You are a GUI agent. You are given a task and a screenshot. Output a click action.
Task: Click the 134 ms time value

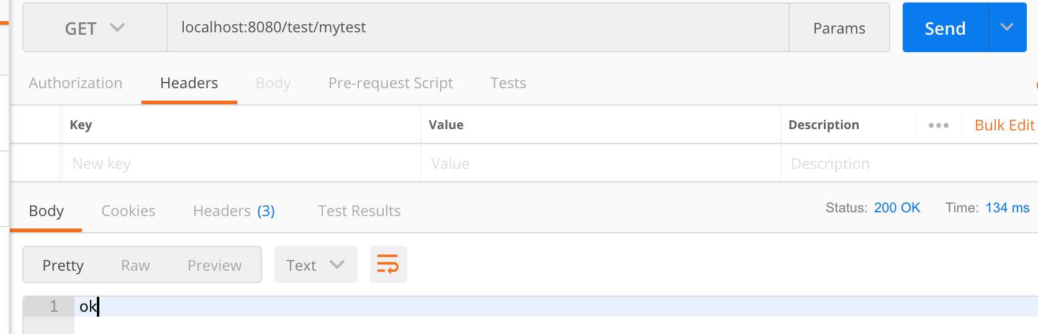(x=1008, y=208)
